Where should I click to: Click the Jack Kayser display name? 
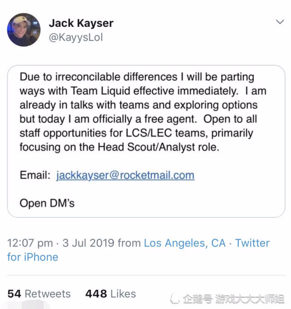coord(81,23)
